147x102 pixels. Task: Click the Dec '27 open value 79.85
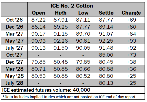pyautogui.click(x=38, y=62)
